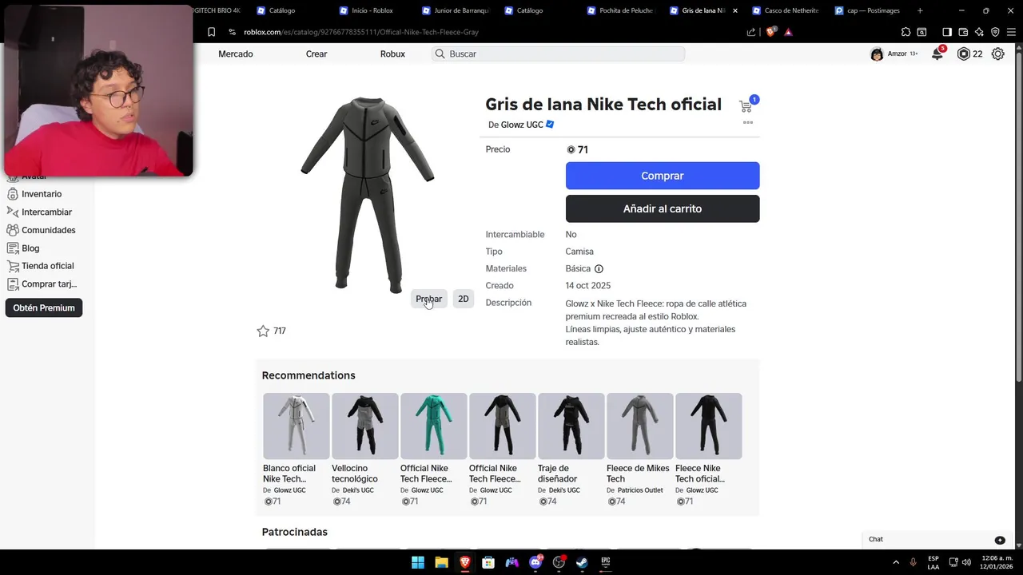The height and width of the screenshot is (575, 1023).
Task: Open Brave Rewards triangle icon
Action: coord(788,32)
